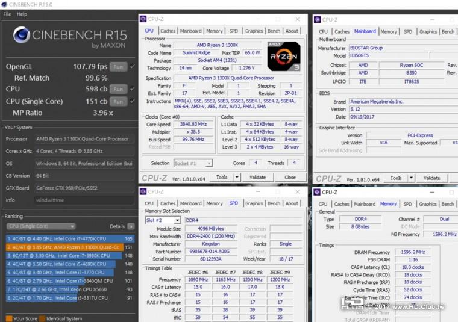Expand Tools dropdown arrow in CPU window
458x322 pixels.
click(237, 178)
